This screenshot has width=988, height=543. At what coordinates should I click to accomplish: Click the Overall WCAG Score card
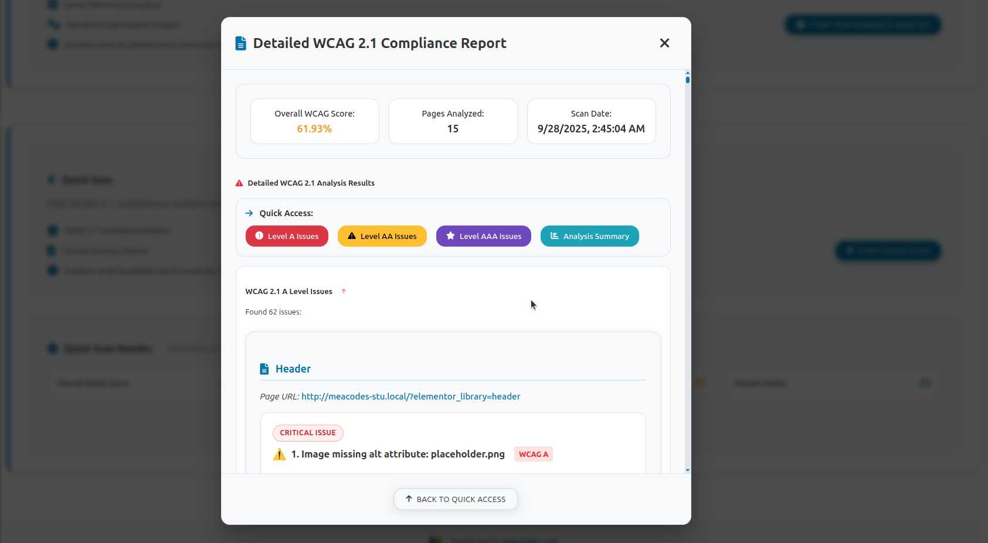pos(314,121)
